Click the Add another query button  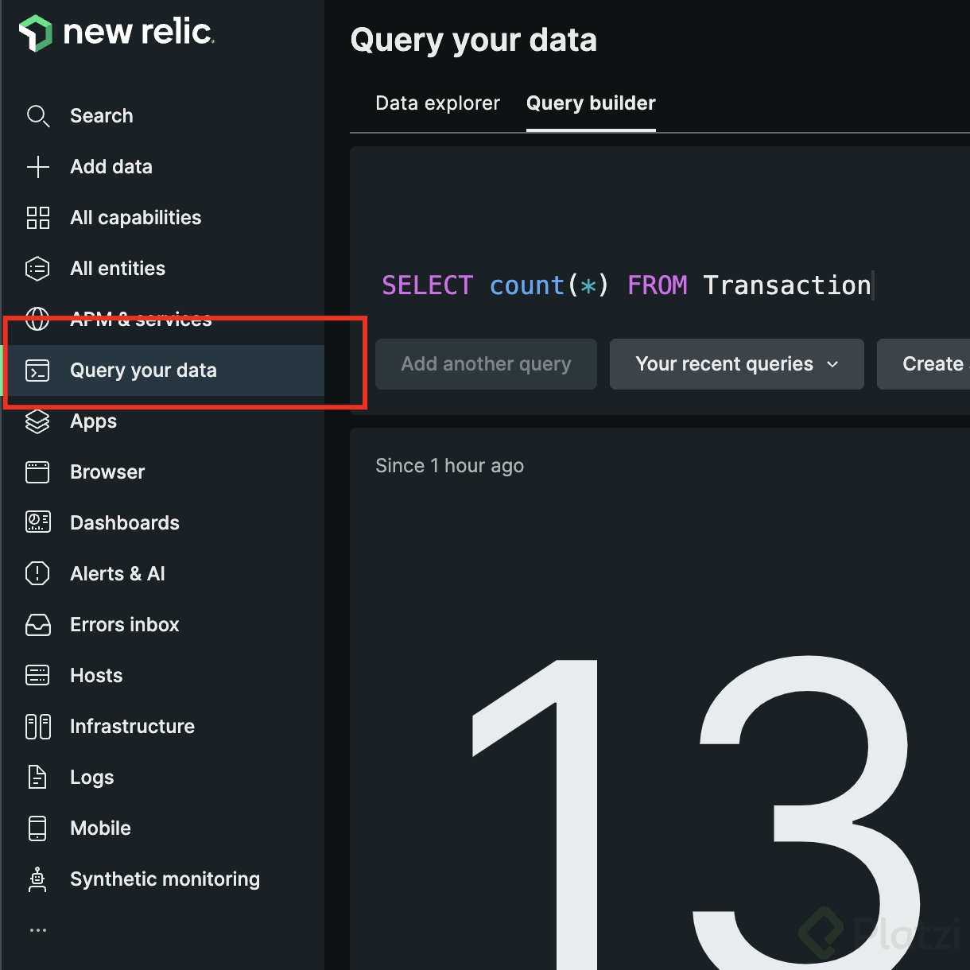point(486,364)
